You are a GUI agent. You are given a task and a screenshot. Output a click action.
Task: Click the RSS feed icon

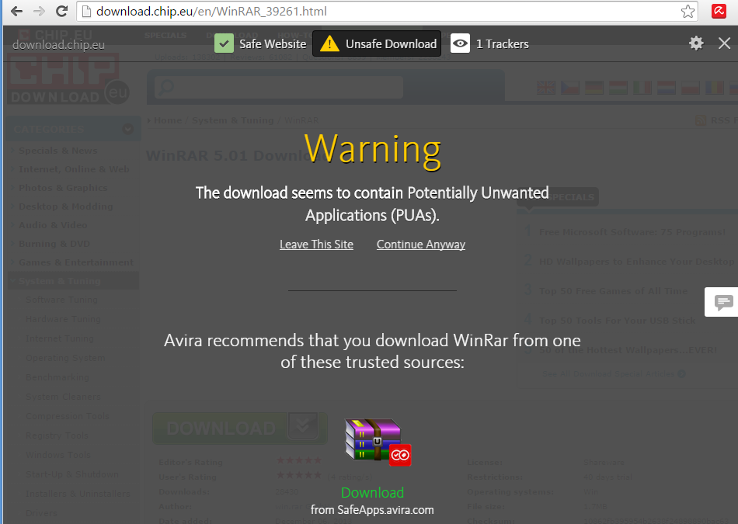click(701, 120)
